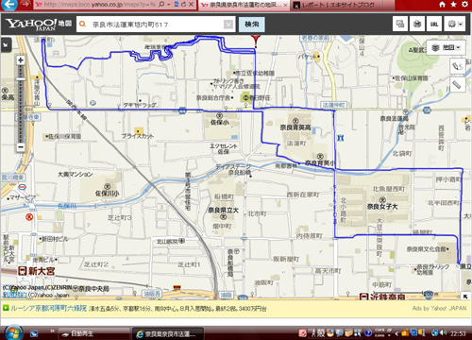The width and height of the screenshot is (472, 340).
Task: Open the 地図 map type dropdown
Action: point(446,47)
